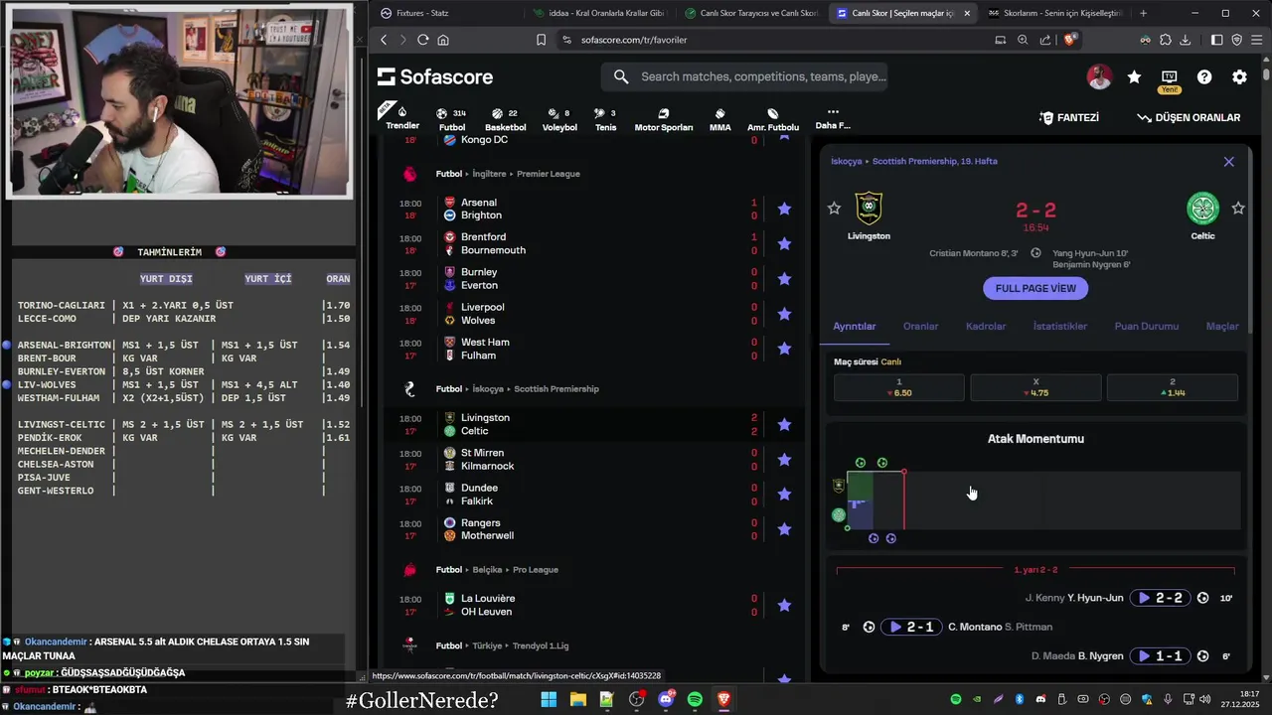Open the Spotify taskbar icon
This screenshot has height=715, width=1272.
coord(695,700)
